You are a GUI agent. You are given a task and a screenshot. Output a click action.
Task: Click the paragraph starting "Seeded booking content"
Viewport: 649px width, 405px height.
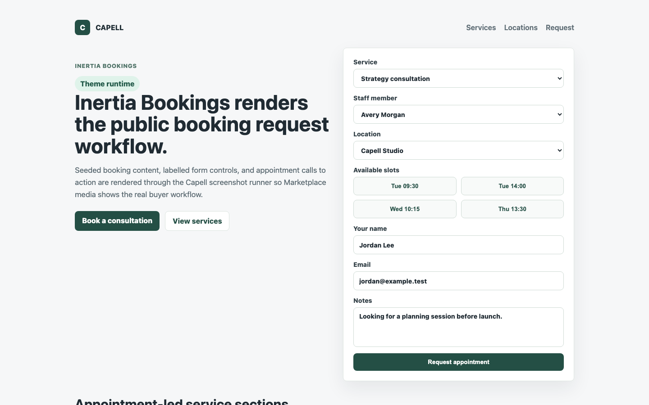(201, 182)
